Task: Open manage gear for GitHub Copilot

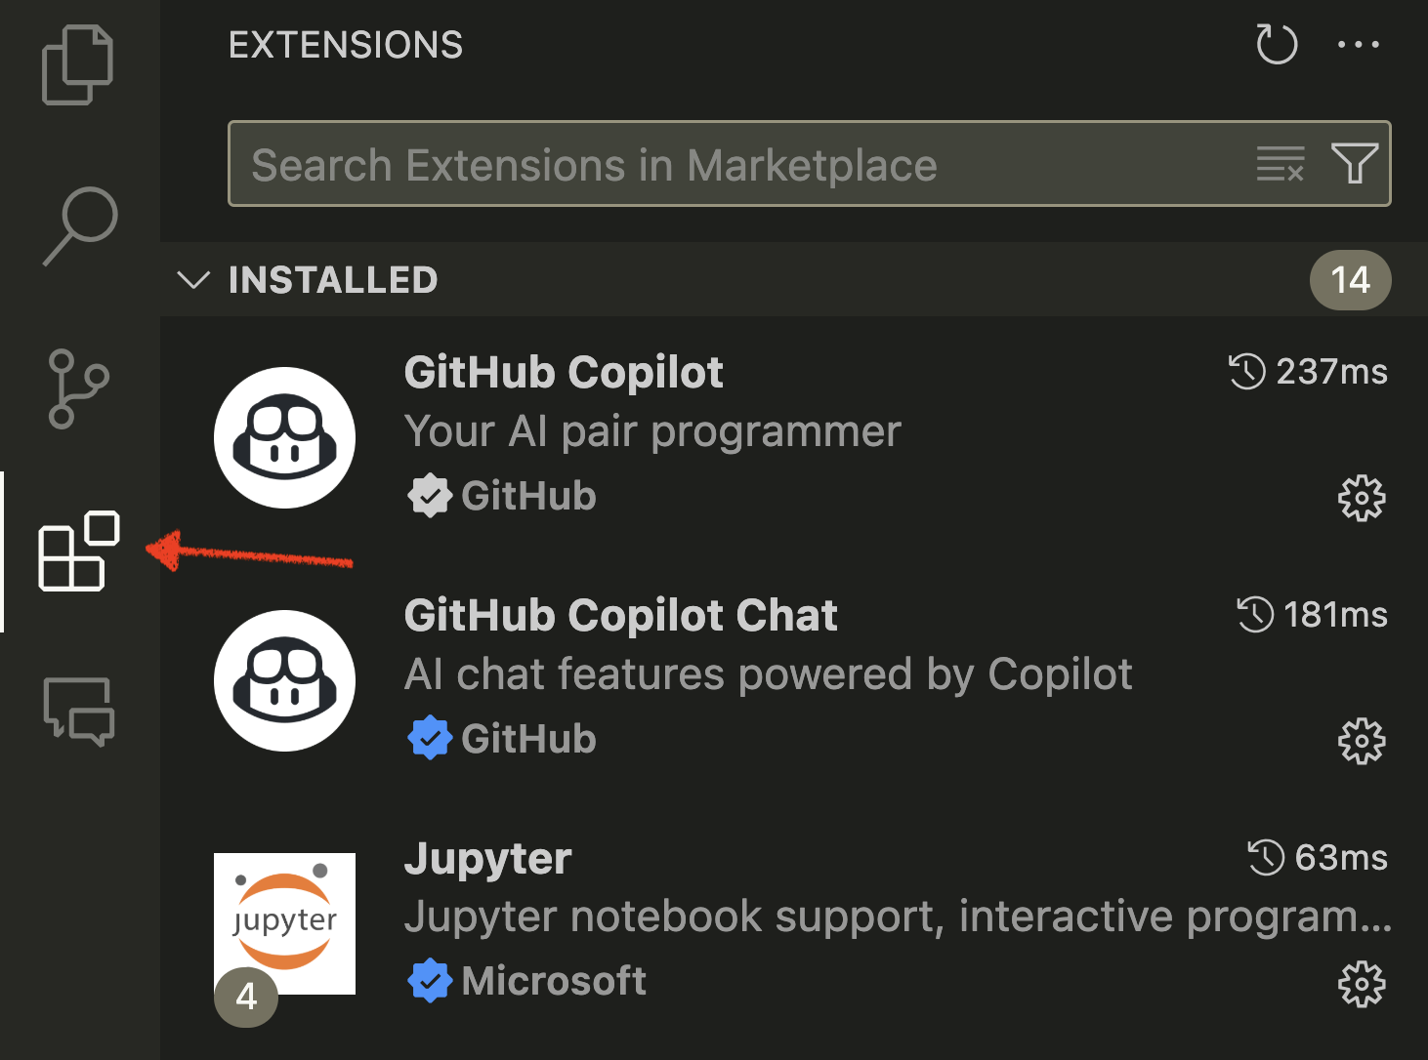Action: tap(1362, 499)
